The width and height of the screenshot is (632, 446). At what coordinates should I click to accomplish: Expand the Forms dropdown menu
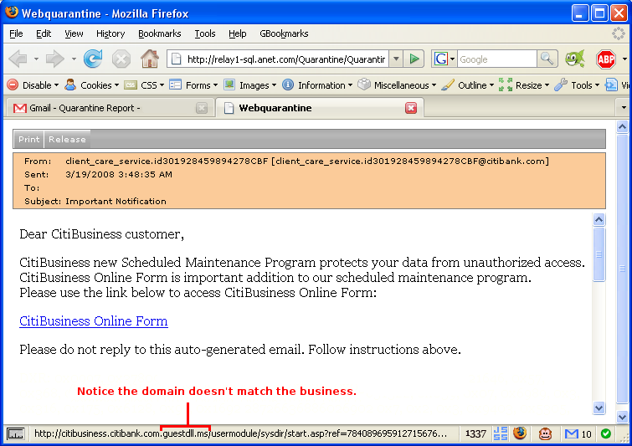(x=215, y=85)
